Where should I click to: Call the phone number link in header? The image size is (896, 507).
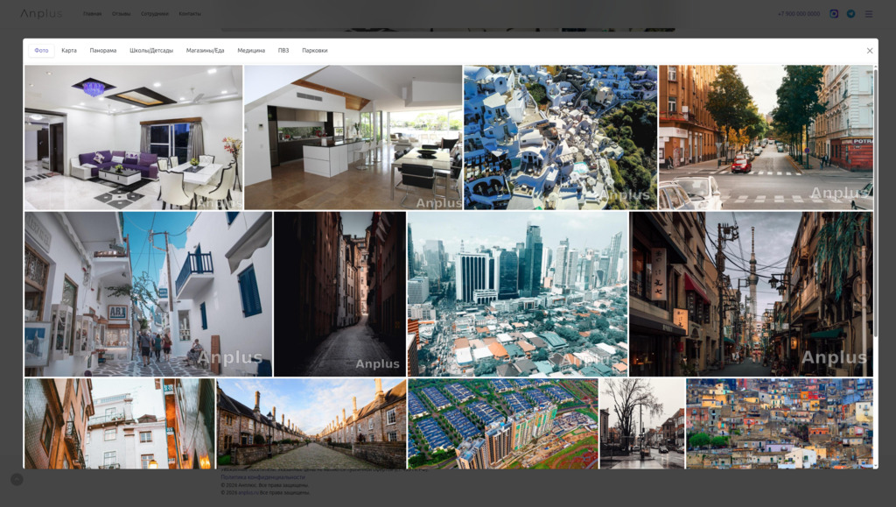coord(799,14)
